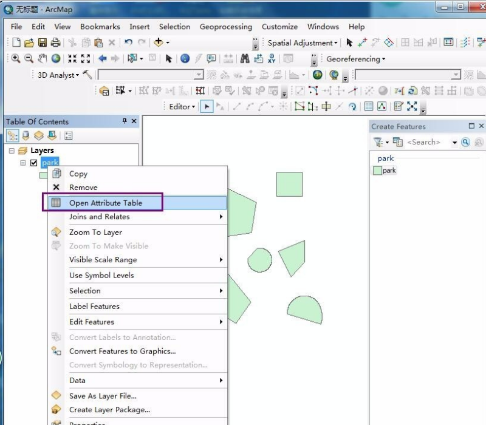Select the Zoom In magnifier tool

[x=16, y=58]
